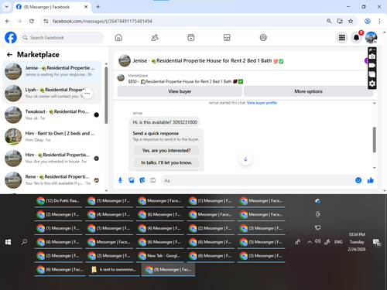Open the account profile picture menu
387x290 pixels.
point(371,38)
